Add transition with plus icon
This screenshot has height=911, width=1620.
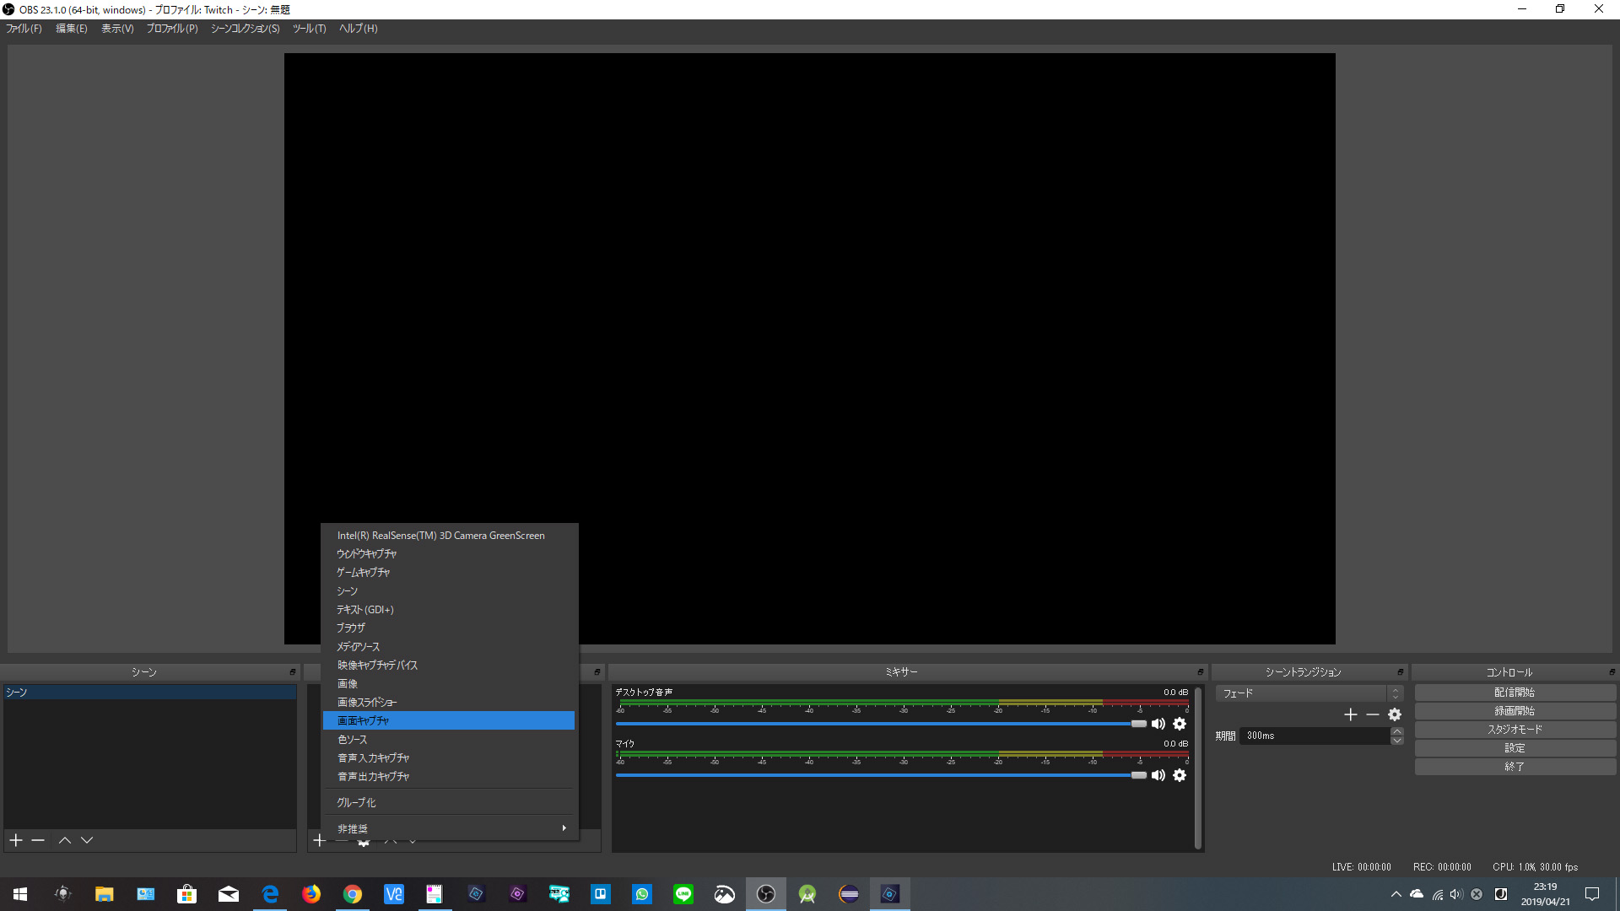point(1350,714)
